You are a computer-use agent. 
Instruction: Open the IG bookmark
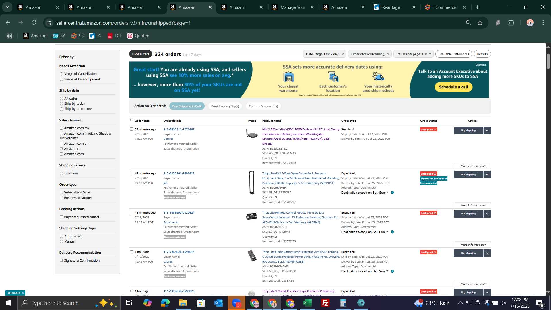coord(96,36)
